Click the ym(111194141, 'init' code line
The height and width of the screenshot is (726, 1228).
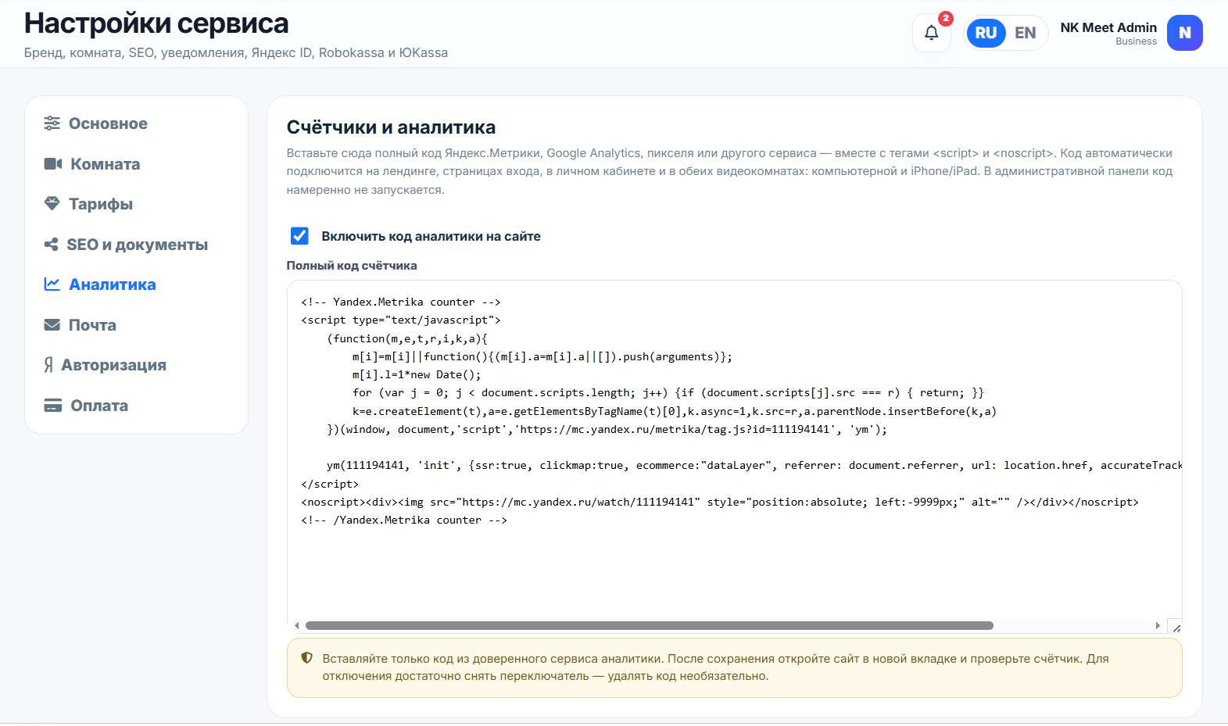pos(754,465)
